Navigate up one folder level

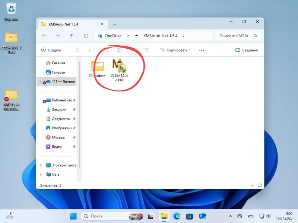72,36
